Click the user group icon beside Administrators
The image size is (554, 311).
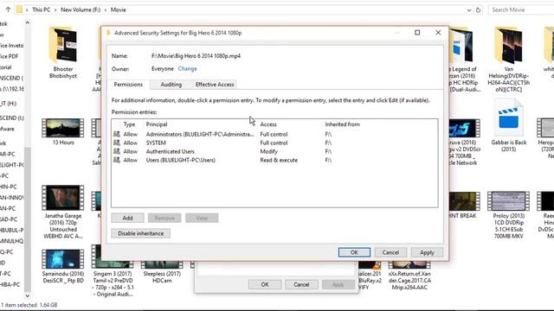tap(117, 134)
